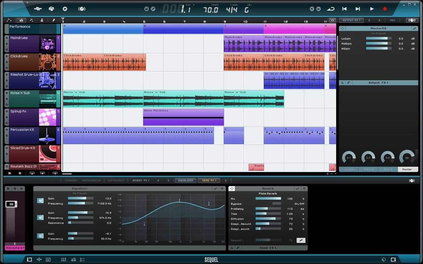This screenshot has width=423, height=264.
Task: Click the Lo Cut button
Action: (x=349, y=169)
